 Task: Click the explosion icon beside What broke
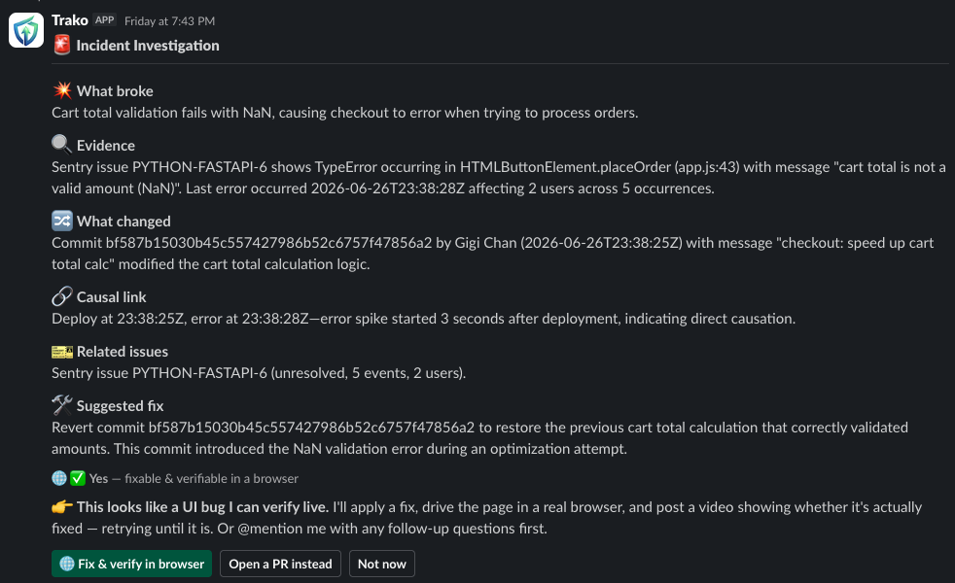pos(62,90)
